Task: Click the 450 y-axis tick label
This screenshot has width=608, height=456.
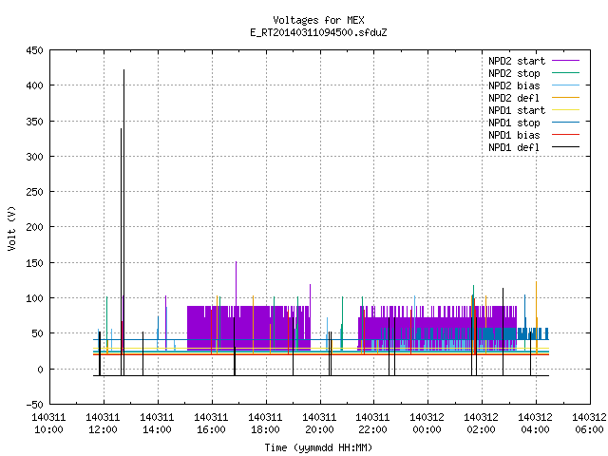Action: point(34,50)
